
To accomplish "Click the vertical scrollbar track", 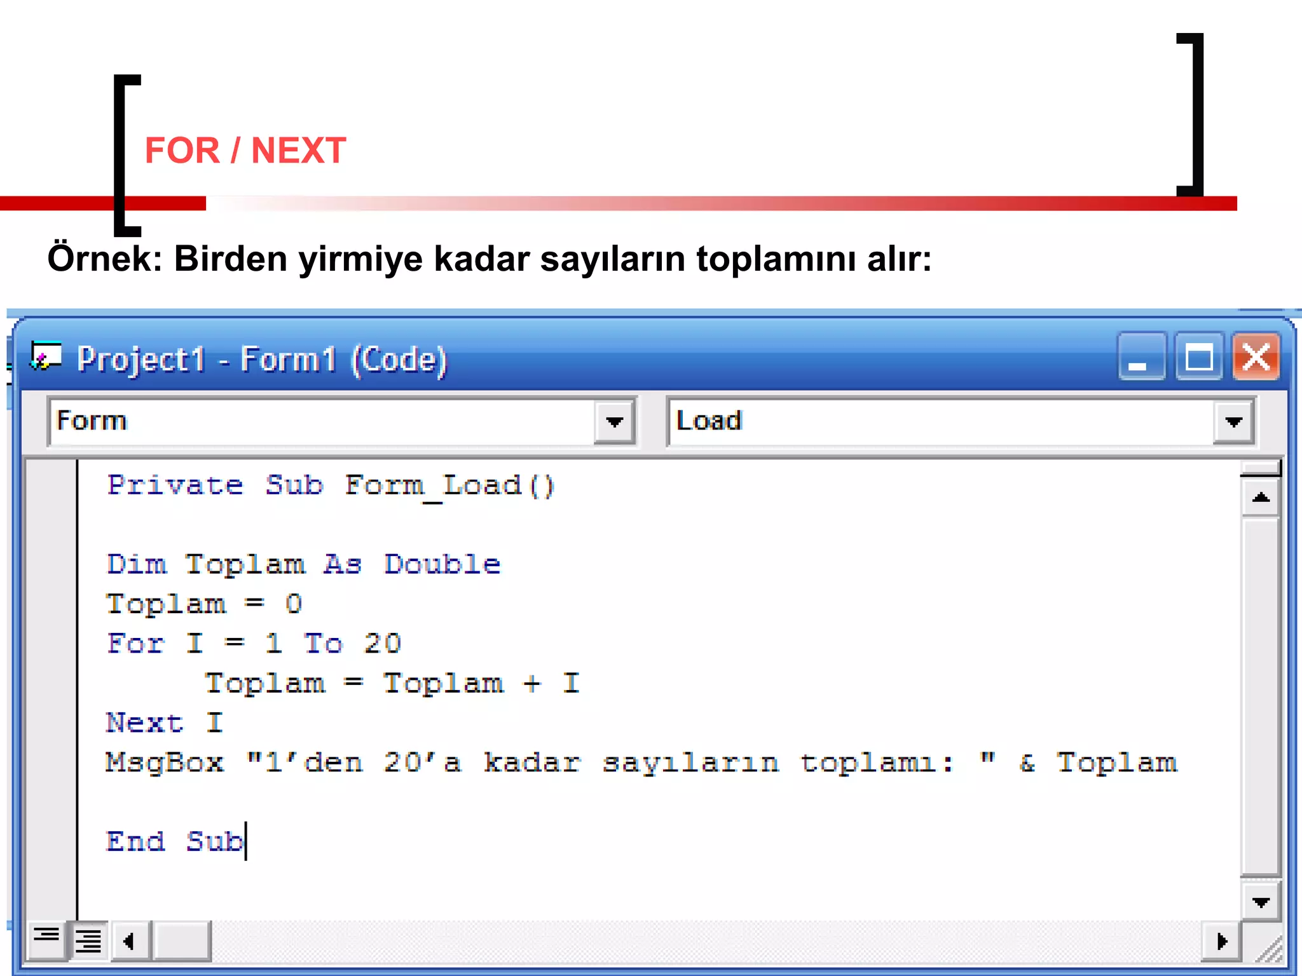I will point(1261,698).
